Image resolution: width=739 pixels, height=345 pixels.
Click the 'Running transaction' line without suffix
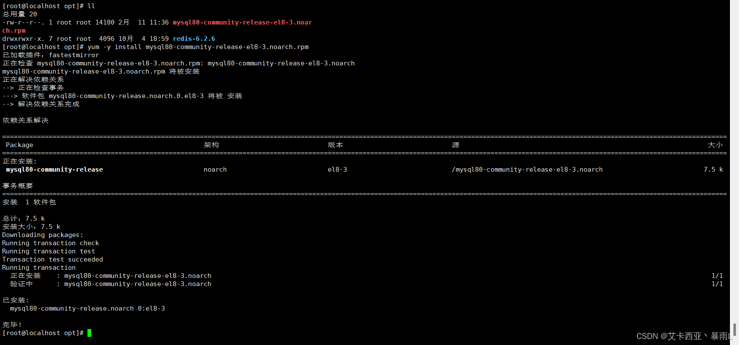click(x=39, y=268)
